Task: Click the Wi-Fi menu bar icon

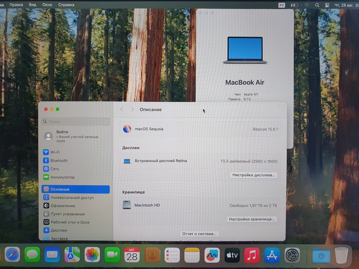Action: pyautogui.click(x=307, y=5)
